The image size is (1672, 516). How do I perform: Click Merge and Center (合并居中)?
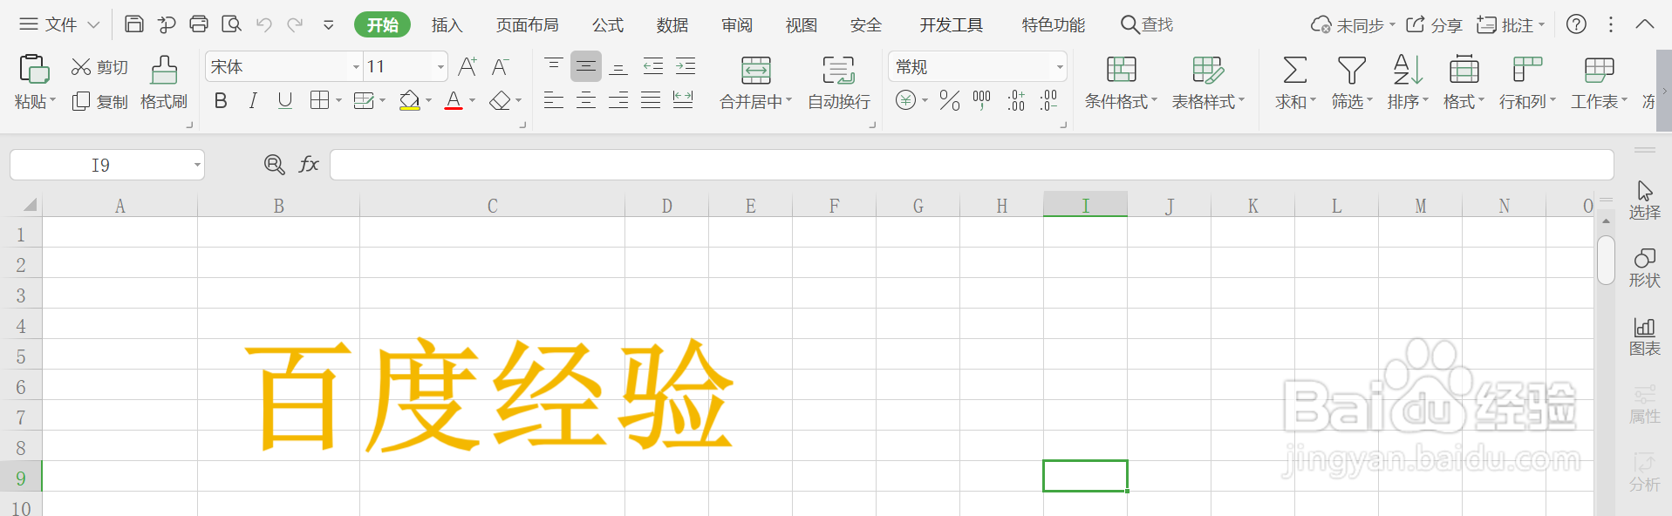pyautogui.click(x=755, y=83)
